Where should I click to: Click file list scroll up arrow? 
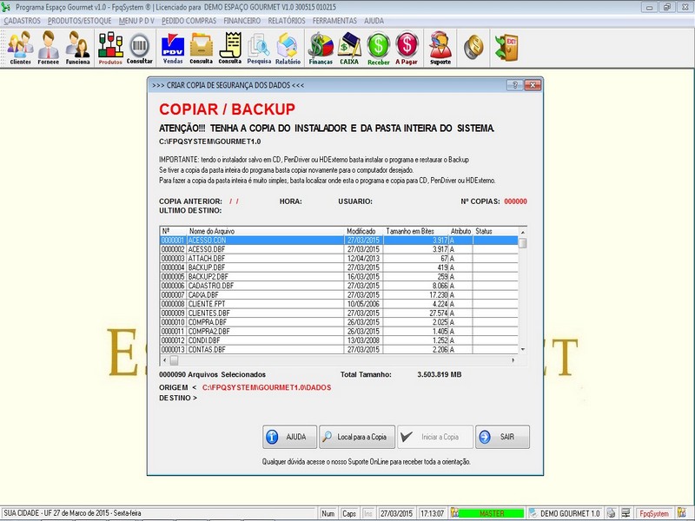[523, 232]
